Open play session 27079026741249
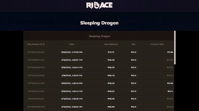The width and height of the screenshot is (199, 111). [x=36, y=60]
